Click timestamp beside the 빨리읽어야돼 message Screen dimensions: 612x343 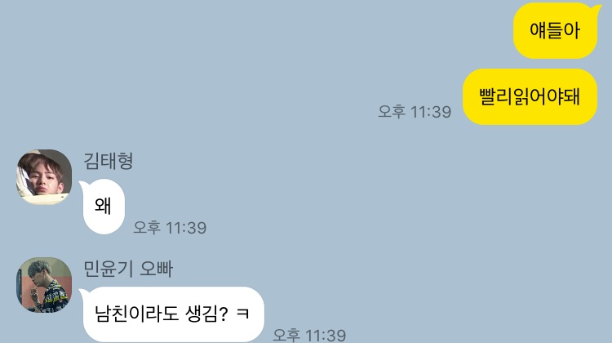point(415,112)
